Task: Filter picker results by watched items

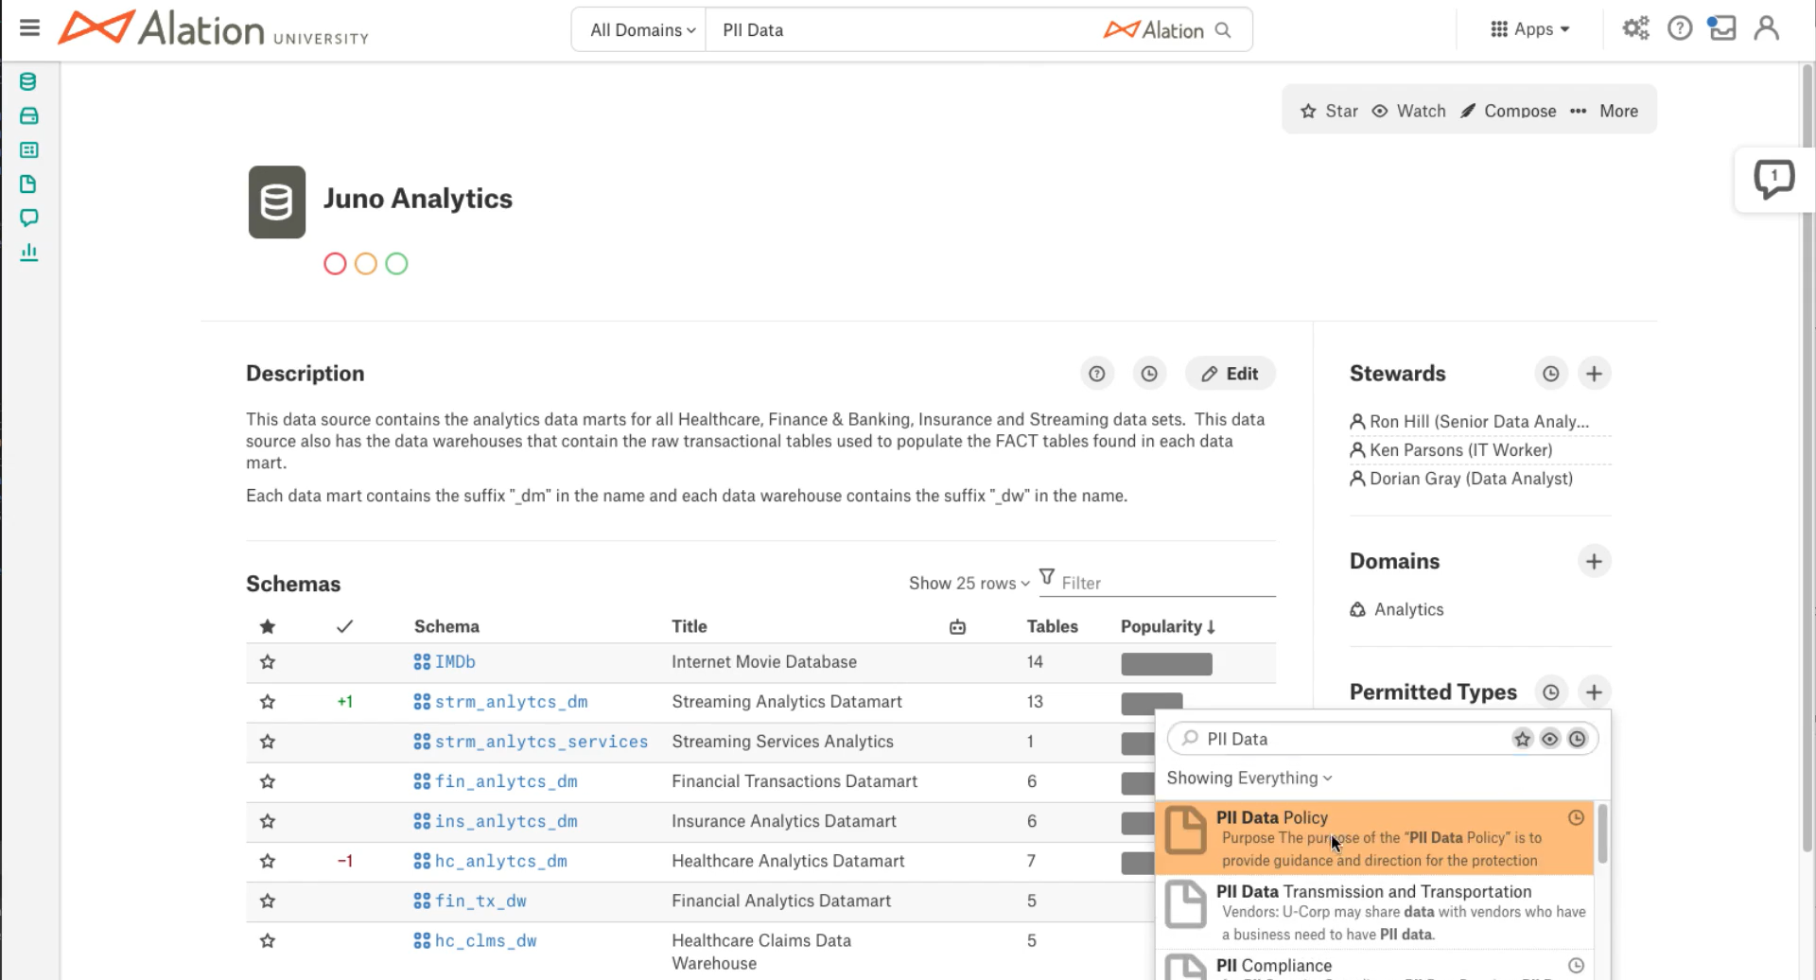Action: point(1549,739)
